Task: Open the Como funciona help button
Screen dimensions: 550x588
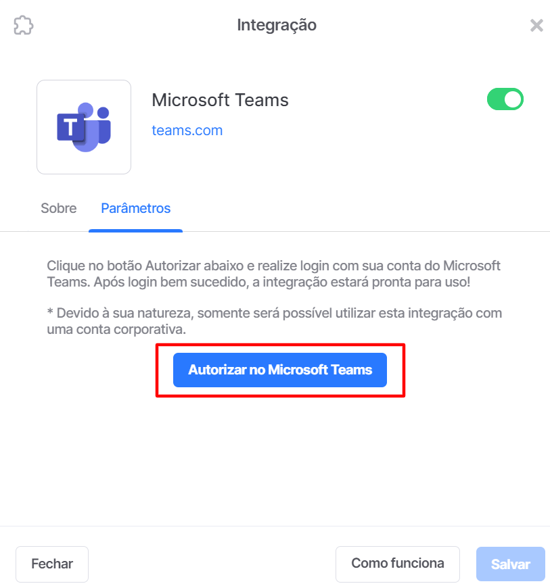Action: [x=398, y=564]
